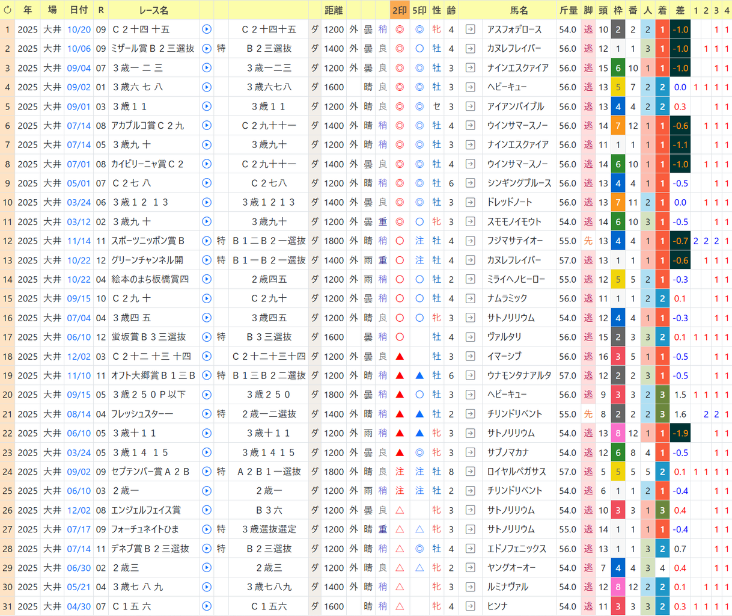Screen dimensions: 732x616
Task: Sort by the 馬名 column header
Action: [519, 10]
